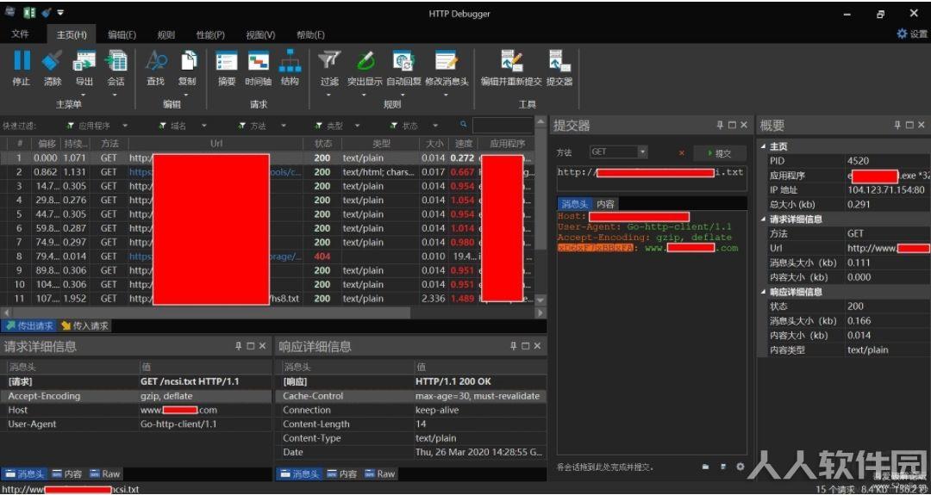Click the 修改消息头 (Modify headers) icon
931x495 pixels.
(x=447, y=60)
